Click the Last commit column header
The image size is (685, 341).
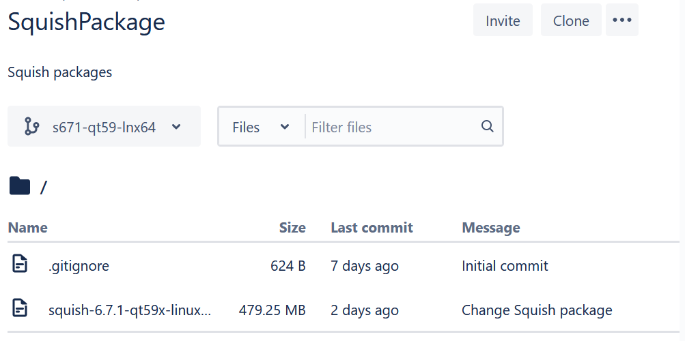[x=372, y=228]
